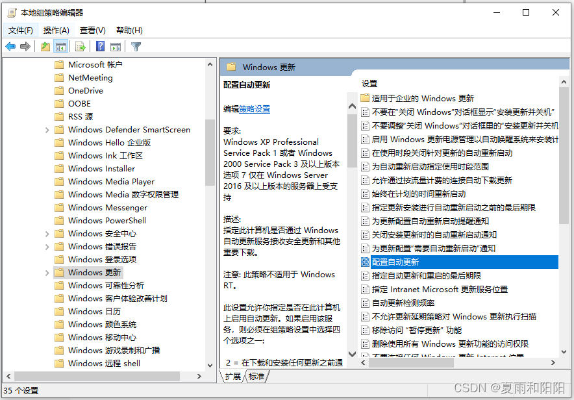Viewport: 574px width, 400px height.
Task: Select Windows 可靠性分析 in tree
Action: coord(106,286)
